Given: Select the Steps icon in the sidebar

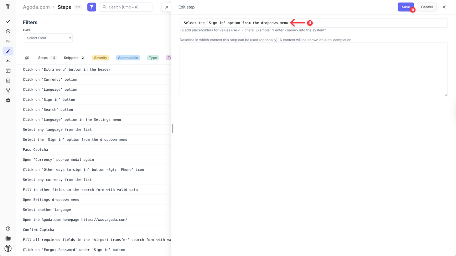Looking at the screenshot, I should click(x=8, y=51).
